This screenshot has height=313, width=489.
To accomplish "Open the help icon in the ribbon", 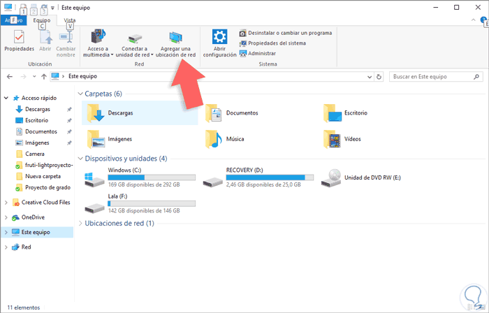I will tap(483, 20).
